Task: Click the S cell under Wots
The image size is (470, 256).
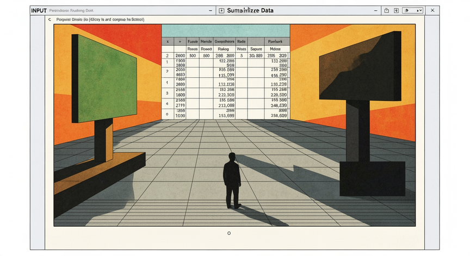Action: (242, 55)
